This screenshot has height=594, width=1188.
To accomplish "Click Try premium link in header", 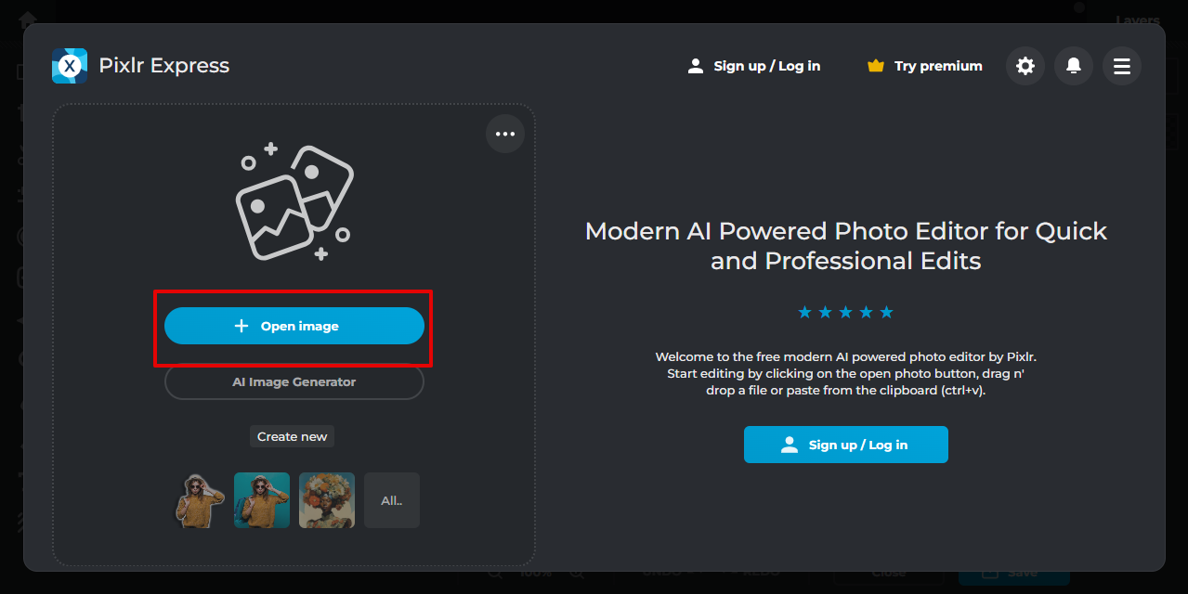I will click(x=937, y=66).
